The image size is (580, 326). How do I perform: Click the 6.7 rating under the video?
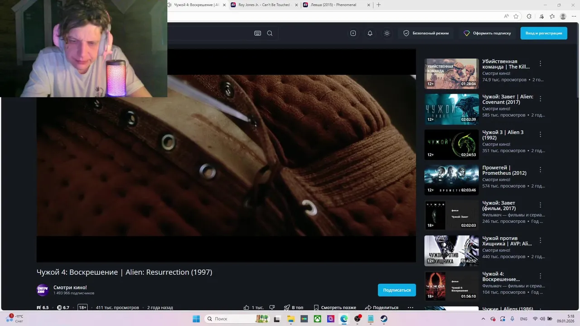(x=63, y=307)
